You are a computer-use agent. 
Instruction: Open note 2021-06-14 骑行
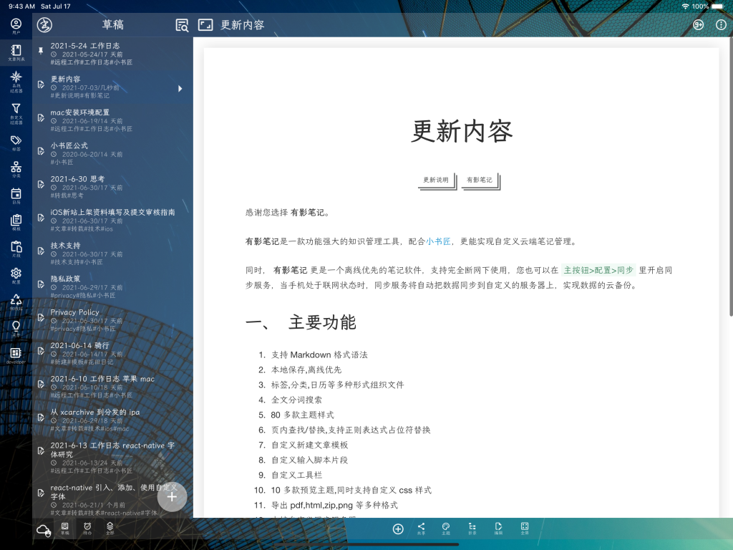[112, 353]
